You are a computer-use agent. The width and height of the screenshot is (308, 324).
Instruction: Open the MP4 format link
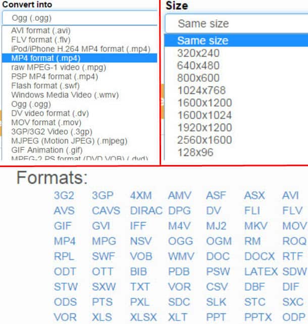click(65, 241)
